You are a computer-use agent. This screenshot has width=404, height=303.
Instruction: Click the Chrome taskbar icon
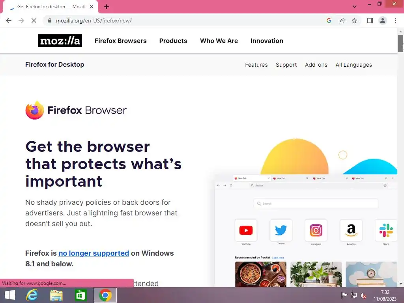pyautogui.click(x=105, y=295)
